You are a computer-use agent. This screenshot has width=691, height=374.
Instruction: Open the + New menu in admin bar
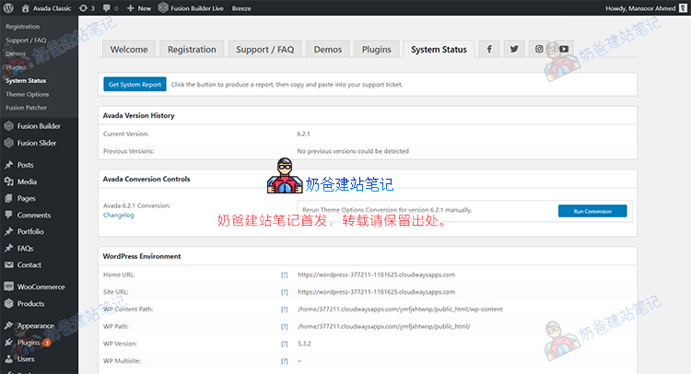coord(138,7)
